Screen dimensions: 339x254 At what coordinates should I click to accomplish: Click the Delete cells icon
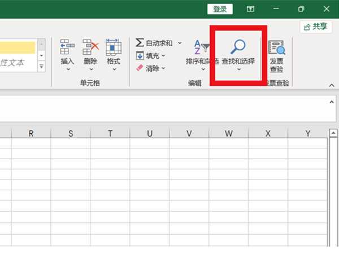tap(90, 47)
